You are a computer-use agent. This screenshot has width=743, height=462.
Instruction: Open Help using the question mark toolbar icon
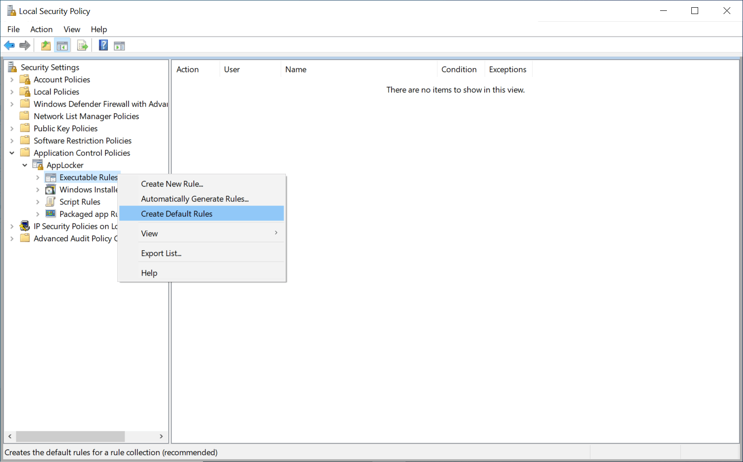pyautogui.click(x=103, y=45)
